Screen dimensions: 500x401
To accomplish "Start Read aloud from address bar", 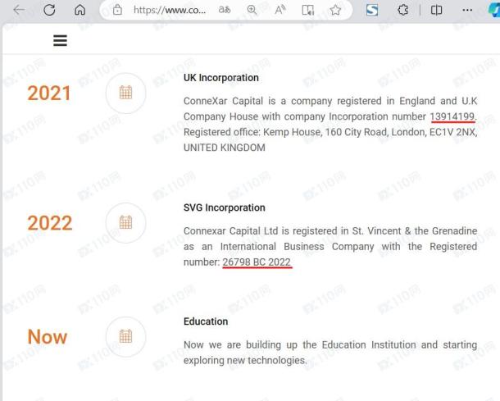I will pos(280,10).
